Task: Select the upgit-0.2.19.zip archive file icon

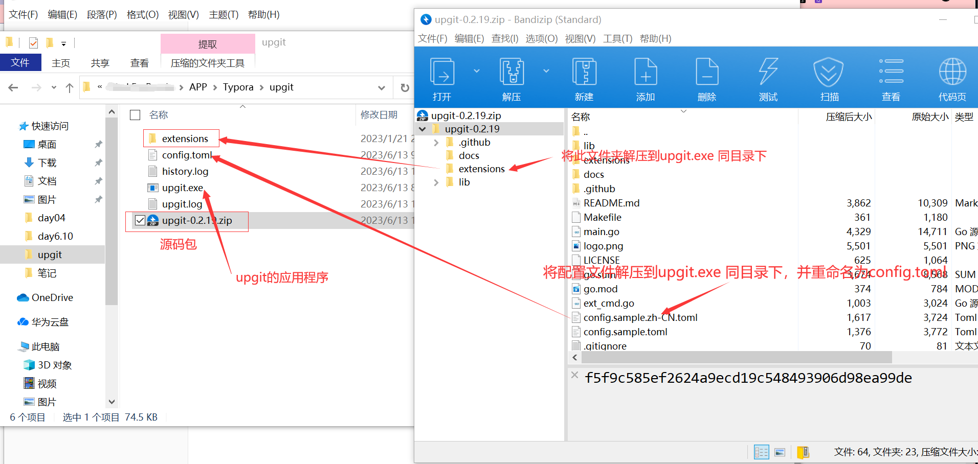Action: click(153, 220)
